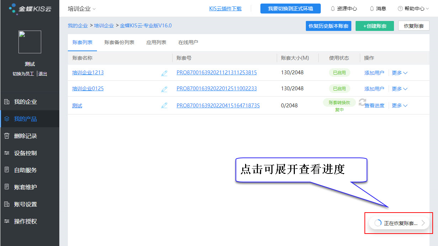
Task: Open 消息 notifications
Action: (x=381, y=9)
